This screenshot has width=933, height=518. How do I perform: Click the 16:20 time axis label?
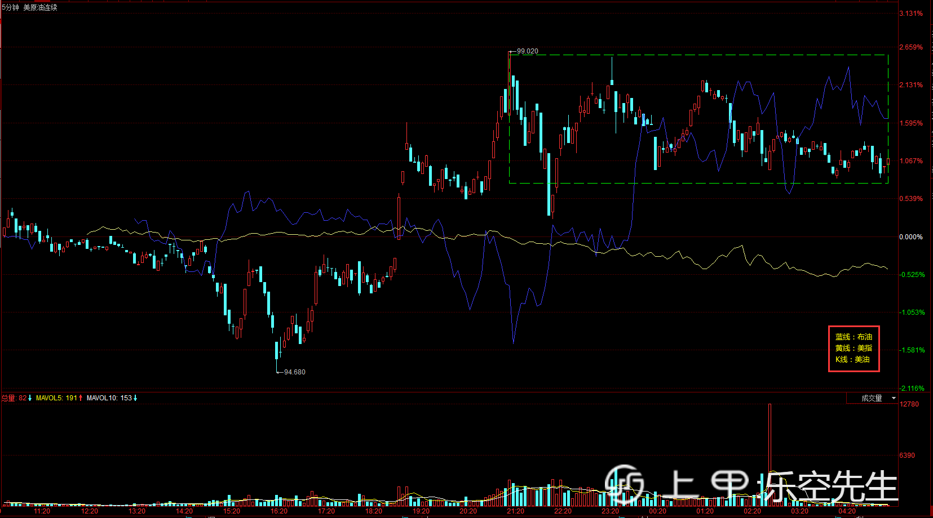click(x=278, y=511)
